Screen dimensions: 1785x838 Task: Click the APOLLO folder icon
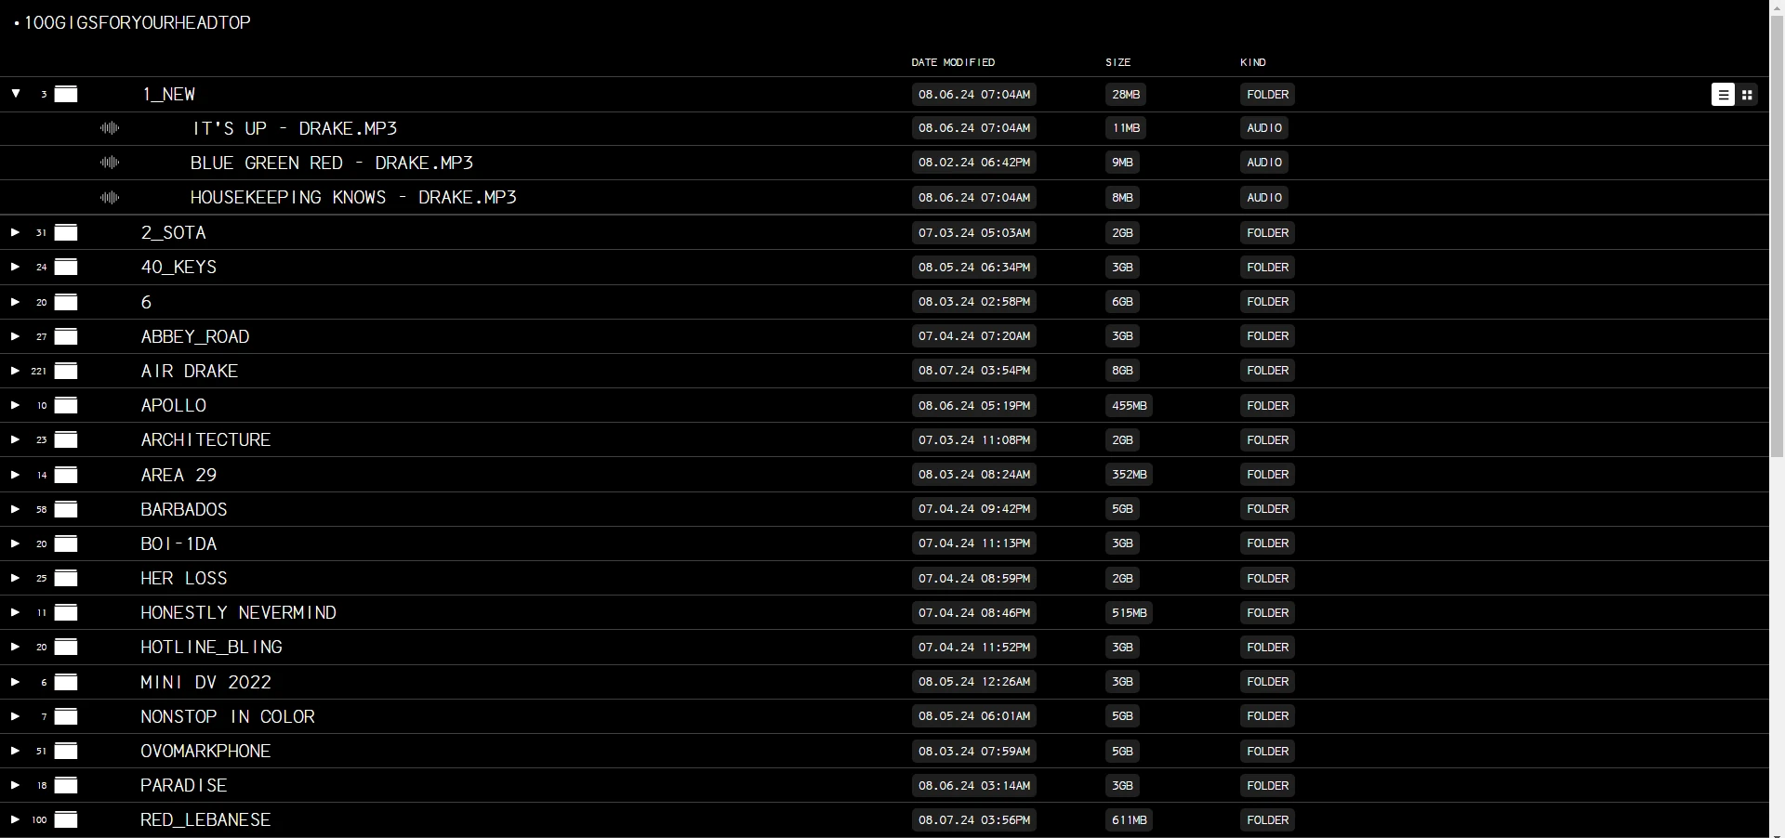66,405
